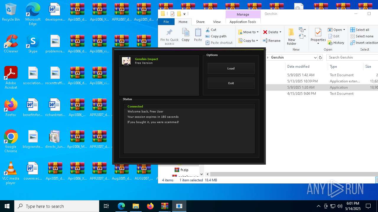Screen dimensions: 378x212
Task: Open the Delete dropdown arrow
Action: click(x=280, y=32)
